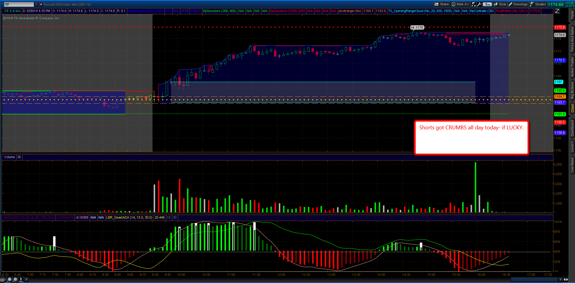Click the 1175.8 red price axis label
The width and height of the screenshot is (575, 283).
pyautogui.click(x=560, y=27)
